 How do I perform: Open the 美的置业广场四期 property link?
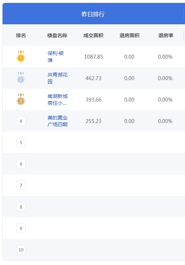coord(57,121)
